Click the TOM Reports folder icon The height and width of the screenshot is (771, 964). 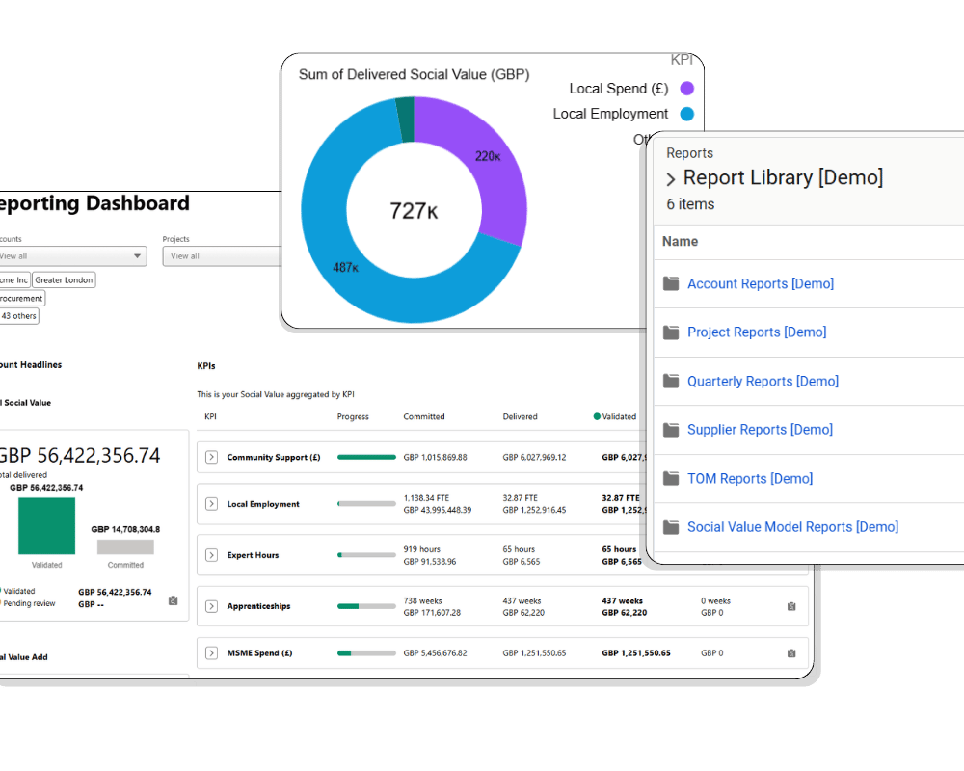coord(671,478)
